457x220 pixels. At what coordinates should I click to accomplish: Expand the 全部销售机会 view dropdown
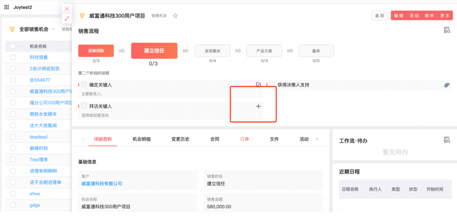(x=54, y=30)
